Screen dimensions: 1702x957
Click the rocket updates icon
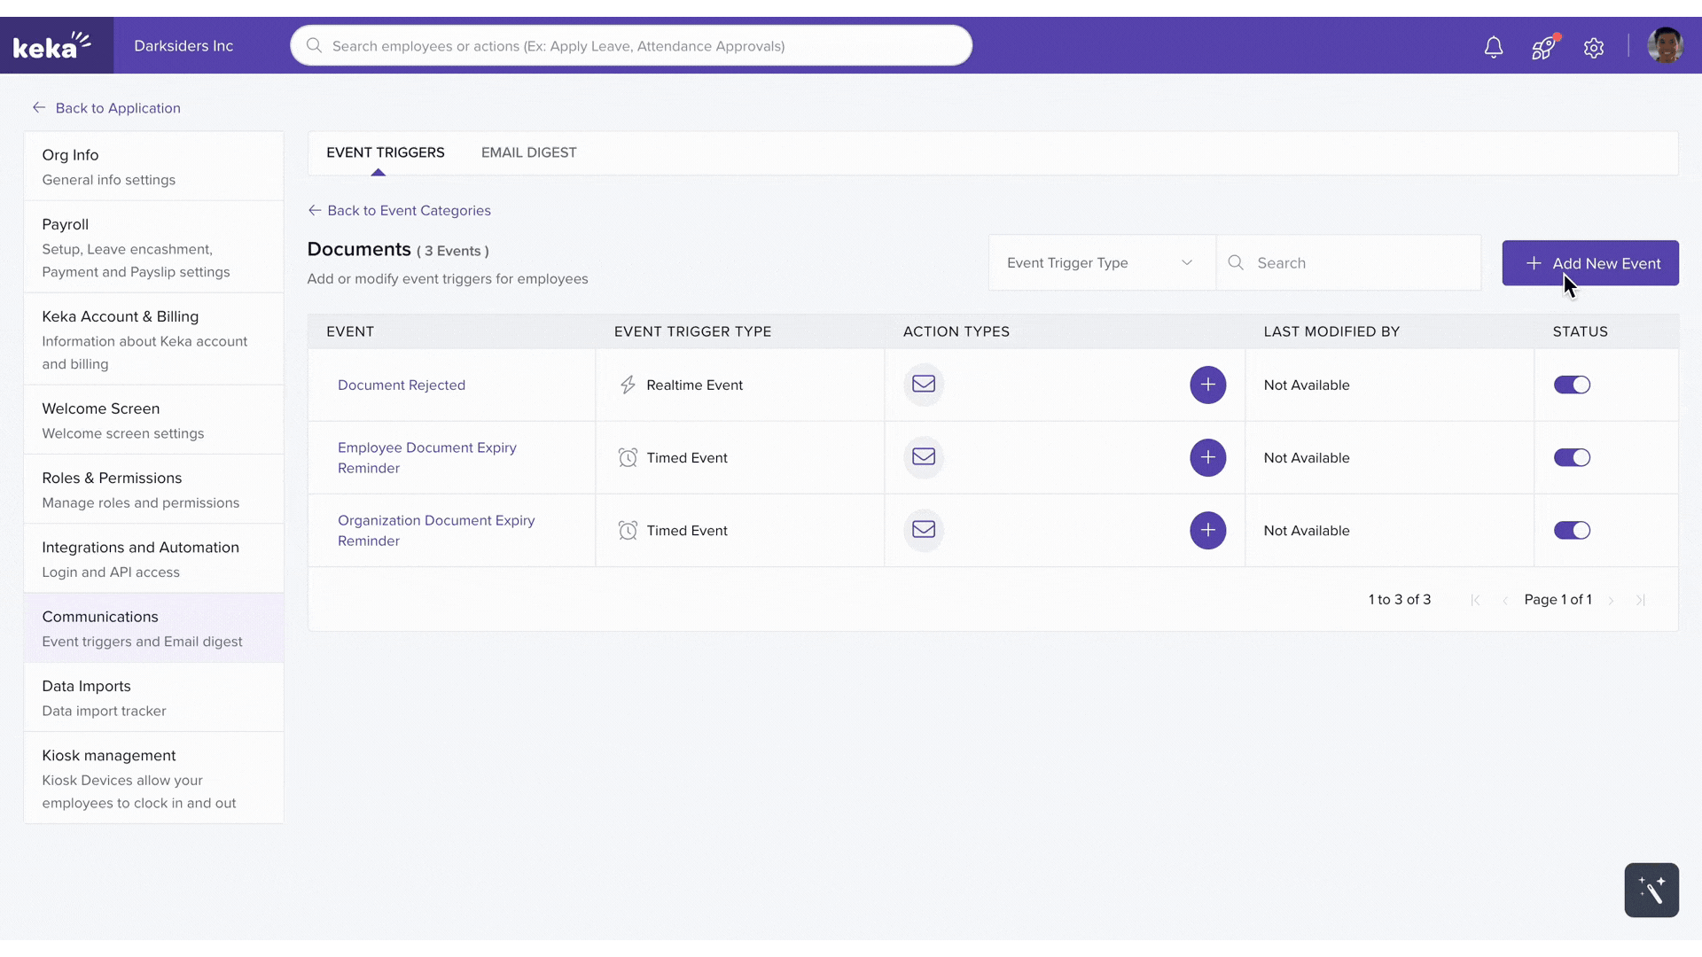click(1543, 47)
